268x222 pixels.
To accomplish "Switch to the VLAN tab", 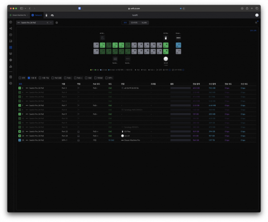I will [x=144, y=22].
